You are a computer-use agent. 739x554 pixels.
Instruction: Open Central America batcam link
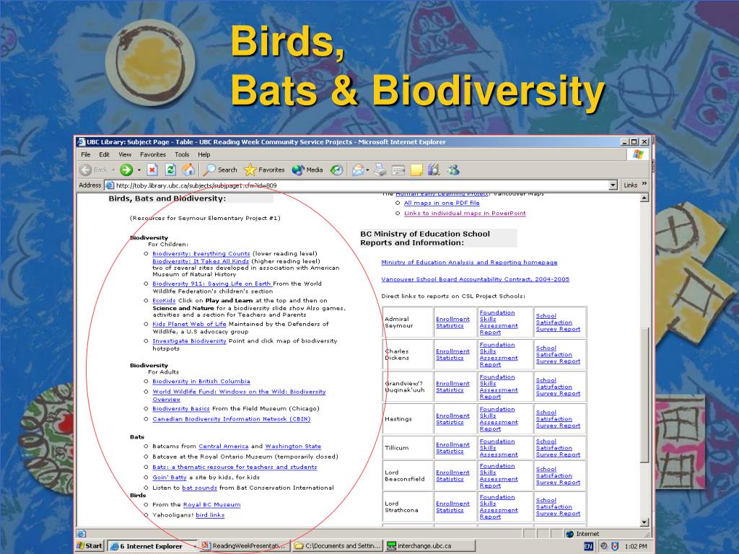(224, 447)
